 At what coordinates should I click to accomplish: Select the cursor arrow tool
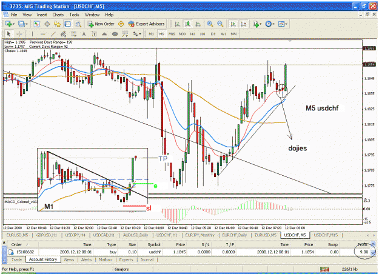(8, 34)
